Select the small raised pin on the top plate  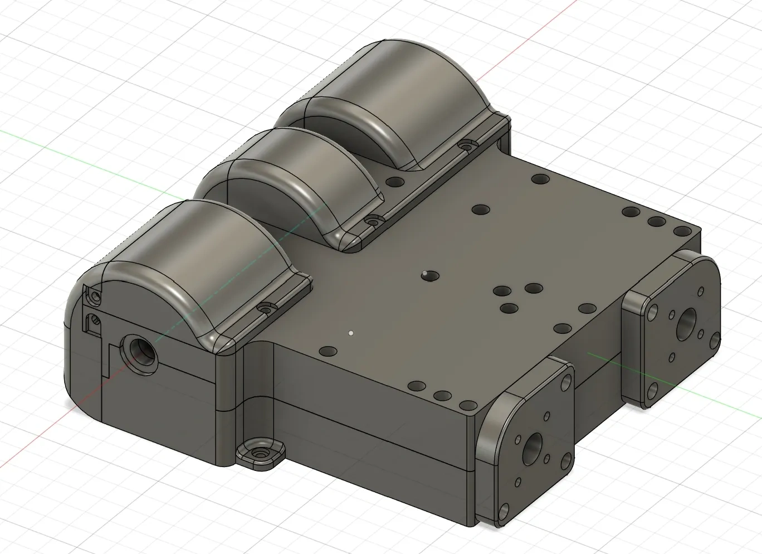click(x=426, y=274)
